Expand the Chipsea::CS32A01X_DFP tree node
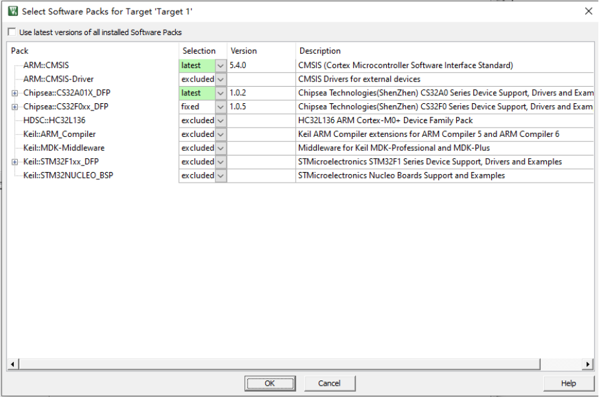This screenshot has height=397, width=599. 15,93
